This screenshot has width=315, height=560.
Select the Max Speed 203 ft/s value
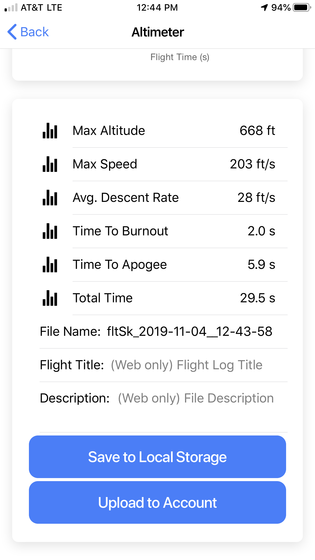[252, 164]
